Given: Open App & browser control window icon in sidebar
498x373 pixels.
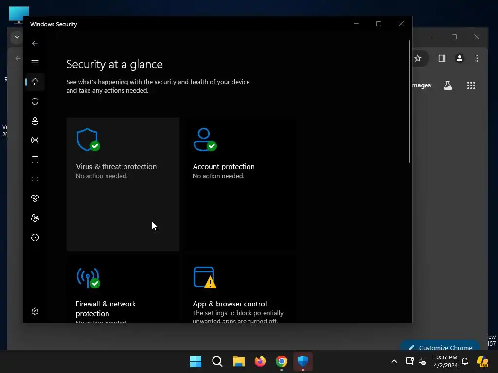Looking at the screenshot, I should pos(35,160).
